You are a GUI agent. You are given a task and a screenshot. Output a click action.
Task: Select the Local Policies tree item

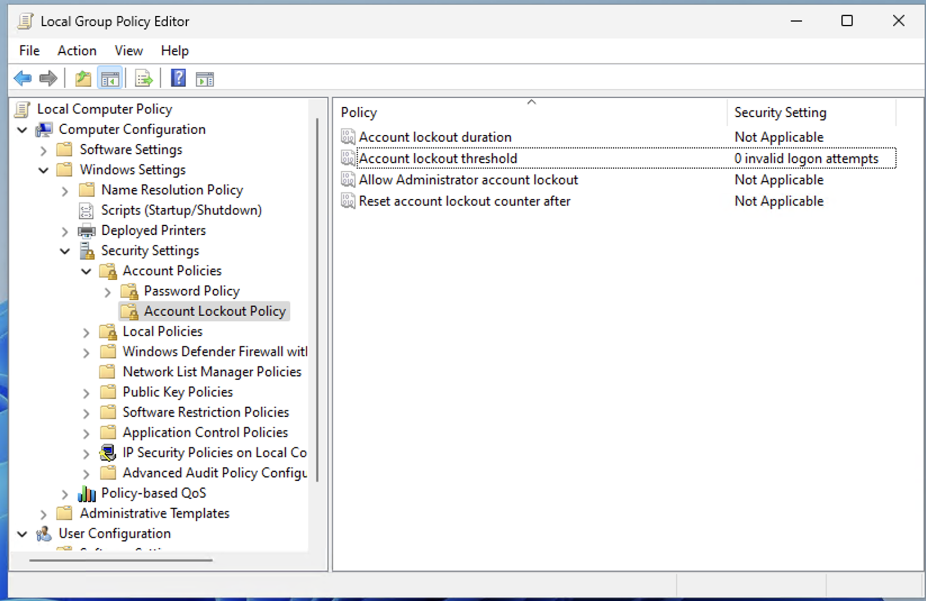pos(162,331)
